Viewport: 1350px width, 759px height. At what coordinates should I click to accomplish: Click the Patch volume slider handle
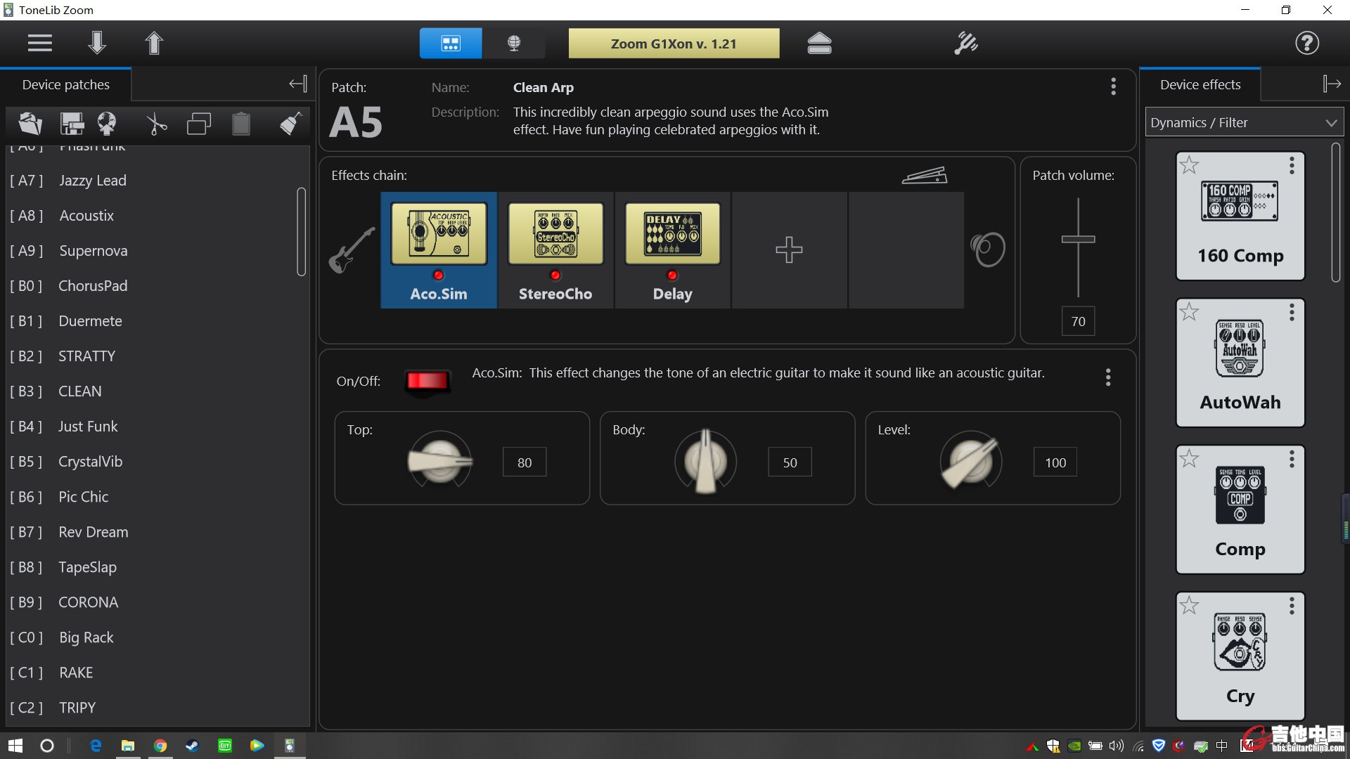pyautogui.click(x=1078, y=240)
